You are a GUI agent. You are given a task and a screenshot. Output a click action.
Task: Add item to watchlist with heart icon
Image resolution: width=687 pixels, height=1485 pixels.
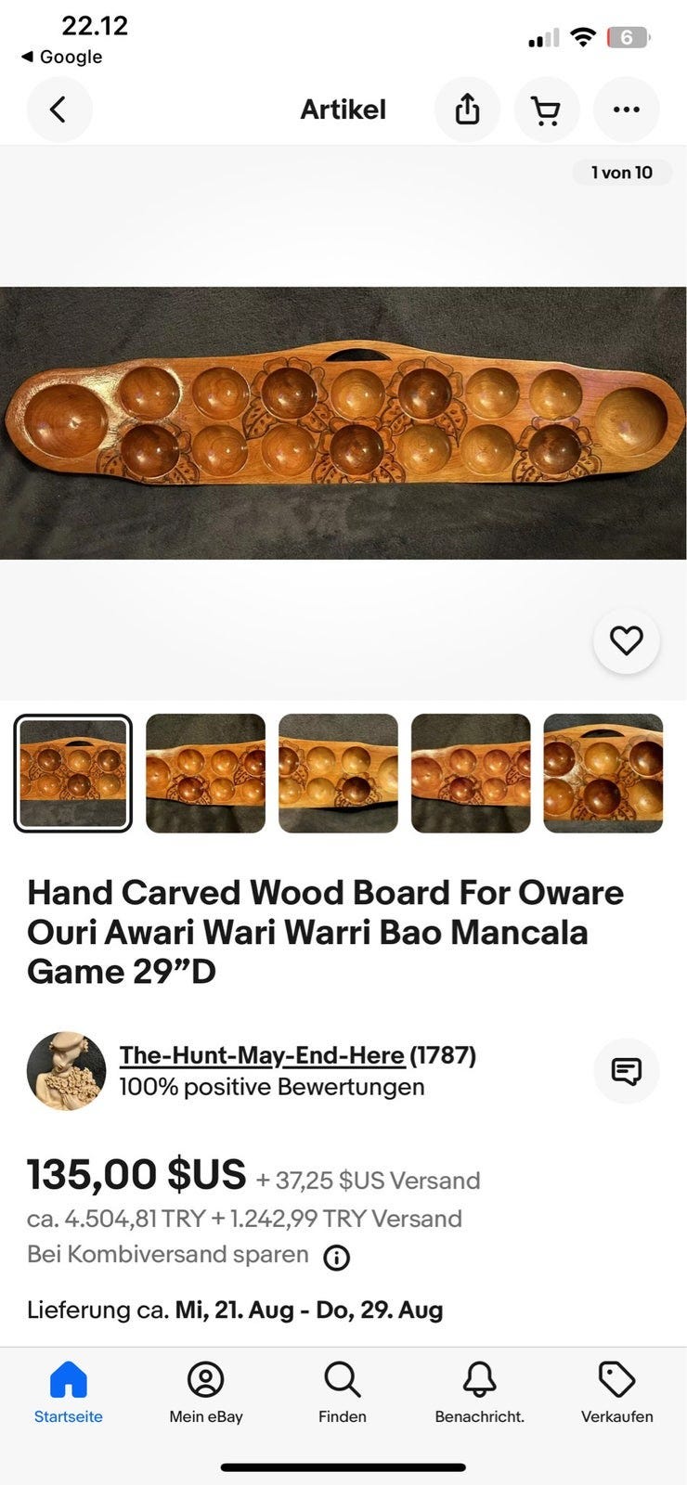click(x=627, y=640)
